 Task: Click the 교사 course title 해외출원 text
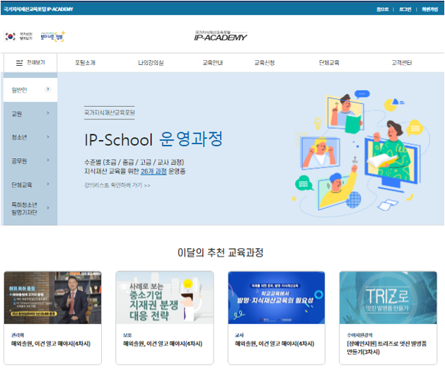(274, 344)
